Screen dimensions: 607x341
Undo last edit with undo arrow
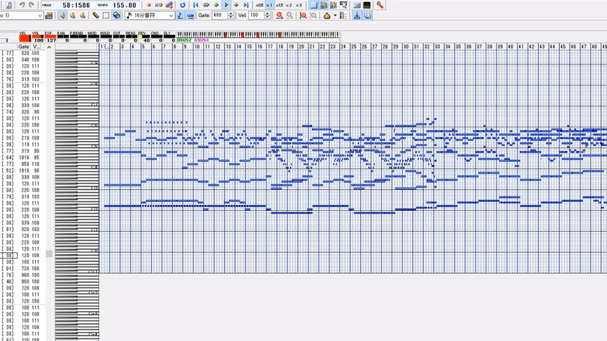pyautogui.click(x=22, y=5)
